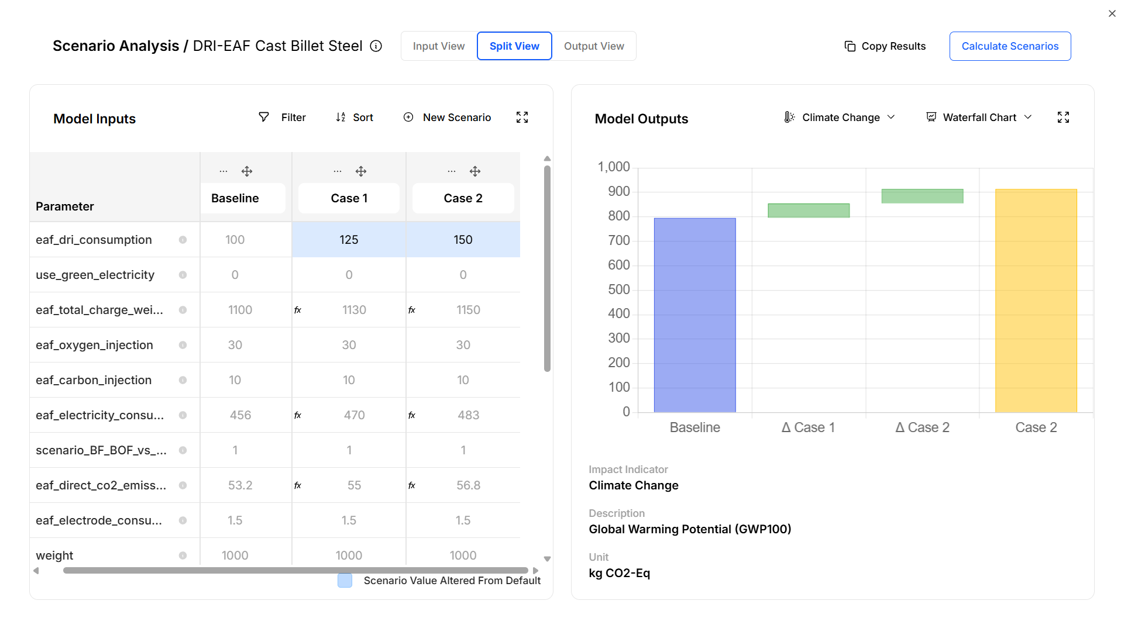Click the info icon beside DRI-EAF Cast Billet Steel
Image resolution: width=1121 pixels, height=635 pixels.
tap(376, 46)
